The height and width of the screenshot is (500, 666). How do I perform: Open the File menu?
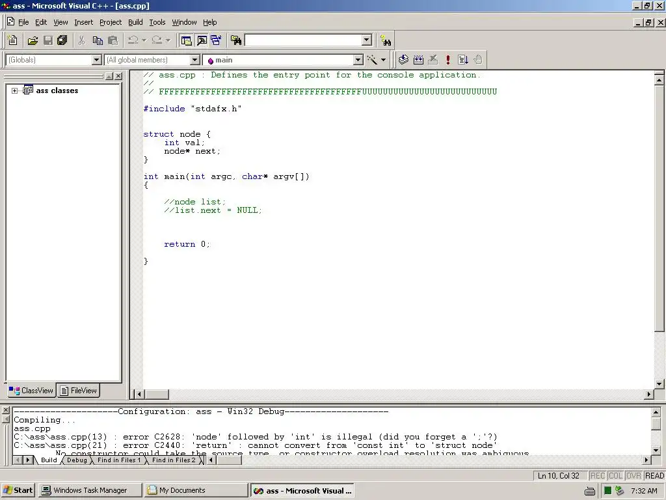tap(23, 22)
